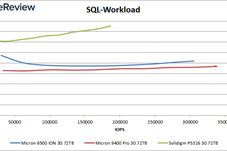The width and height of the screenshot is (227, 151).
Task: Click the 150000 axis label
Action: pyautogui.click(x=85, y=122)
